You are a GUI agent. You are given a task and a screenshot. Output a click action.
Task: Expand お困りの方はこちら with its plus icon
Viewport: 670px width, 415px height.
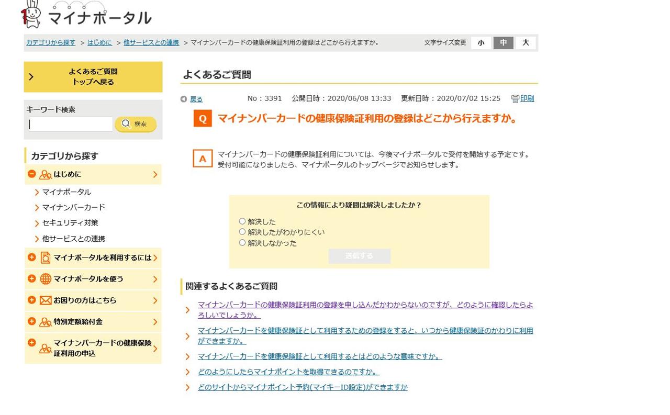click(x=32, y=300)
